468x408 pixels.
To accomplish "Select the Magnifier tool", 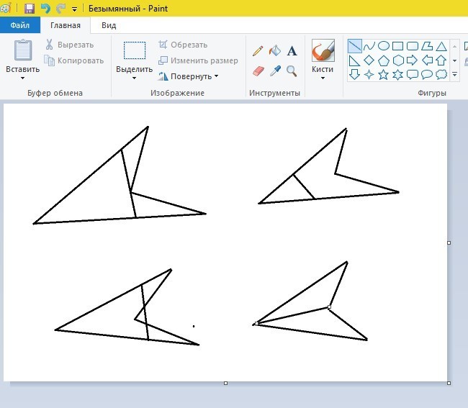I will click(x=292, y=71).
